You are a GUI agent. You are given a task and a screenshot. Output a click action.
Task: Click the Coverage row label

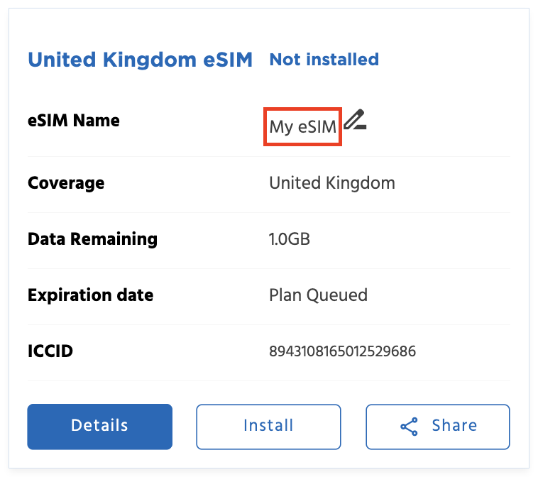(x=66, y=183)
